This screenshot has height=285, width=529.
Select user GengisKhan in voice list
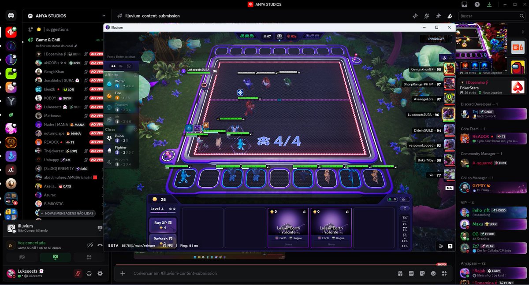[x=54, y=71]
